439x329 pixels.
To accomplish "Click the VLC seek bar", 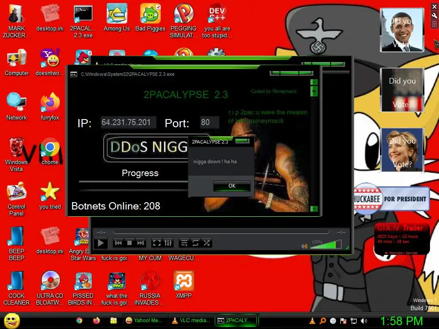I will pyautogui.click(x=221, y=232).
